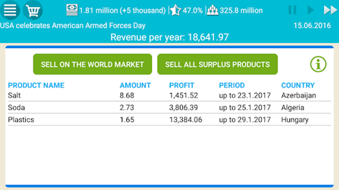Click the Profit column header
The image size is (339, 190).
click(x=181, y=85)
